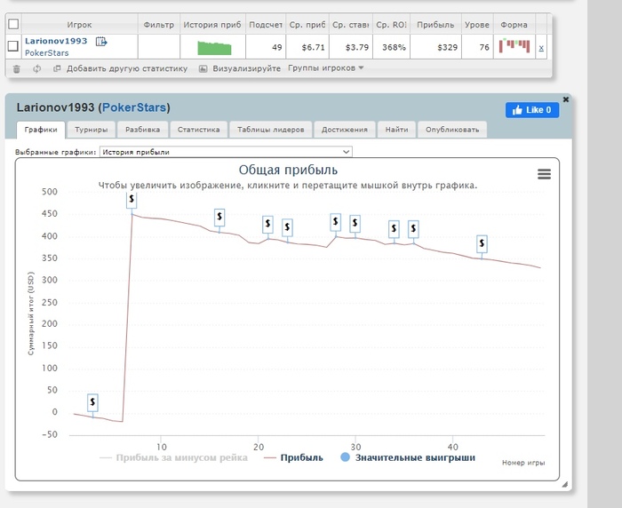Click the refresh icon under the player table
This screenshot has height=508, width=622.
pos(37,68)
